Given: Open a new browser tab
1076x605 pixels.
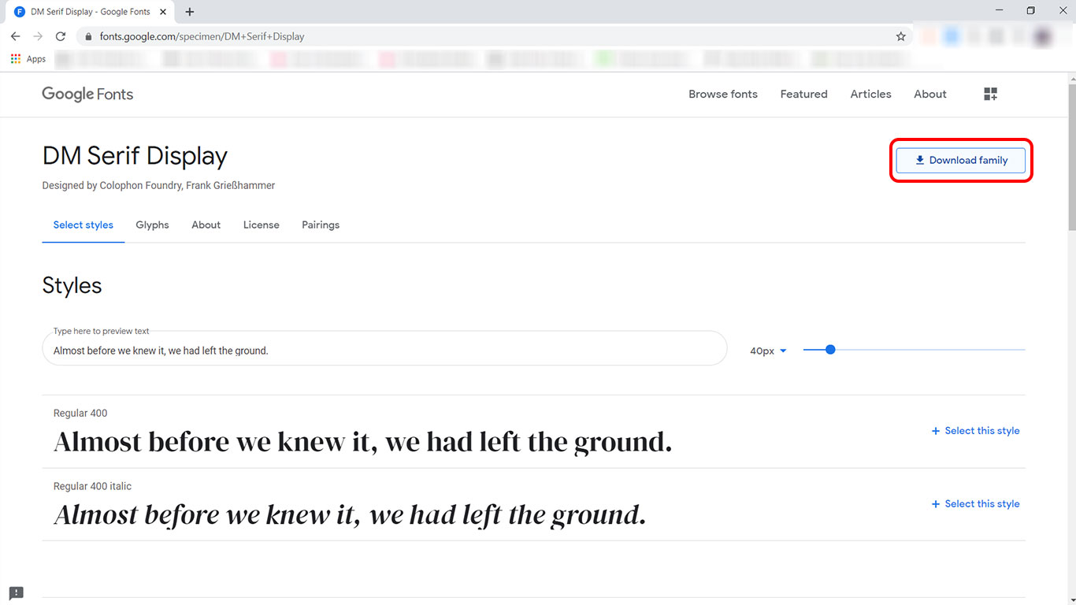Looking at the screenshot, I should (x=190, y=12).
